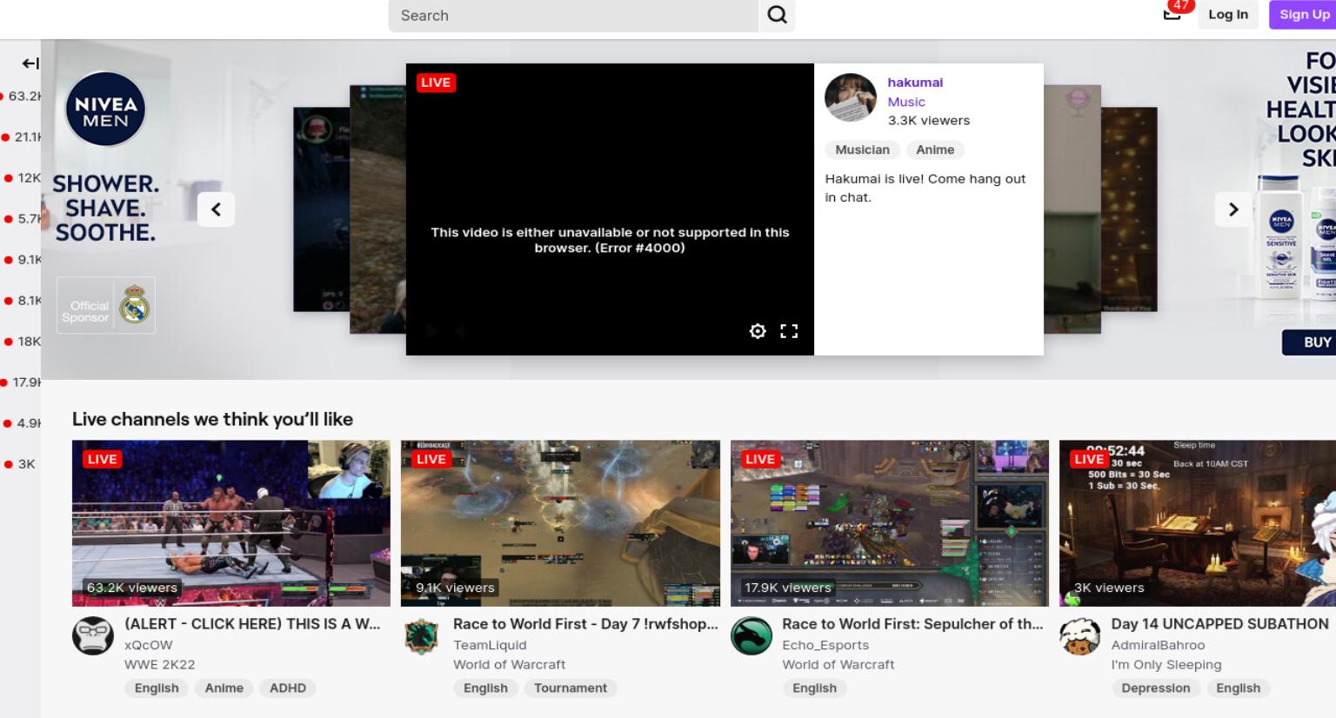The width and height of the screenshot is (1336, 718).
Task: Open TeamLiquid channel avatar
Action: (x=421, y=636)
